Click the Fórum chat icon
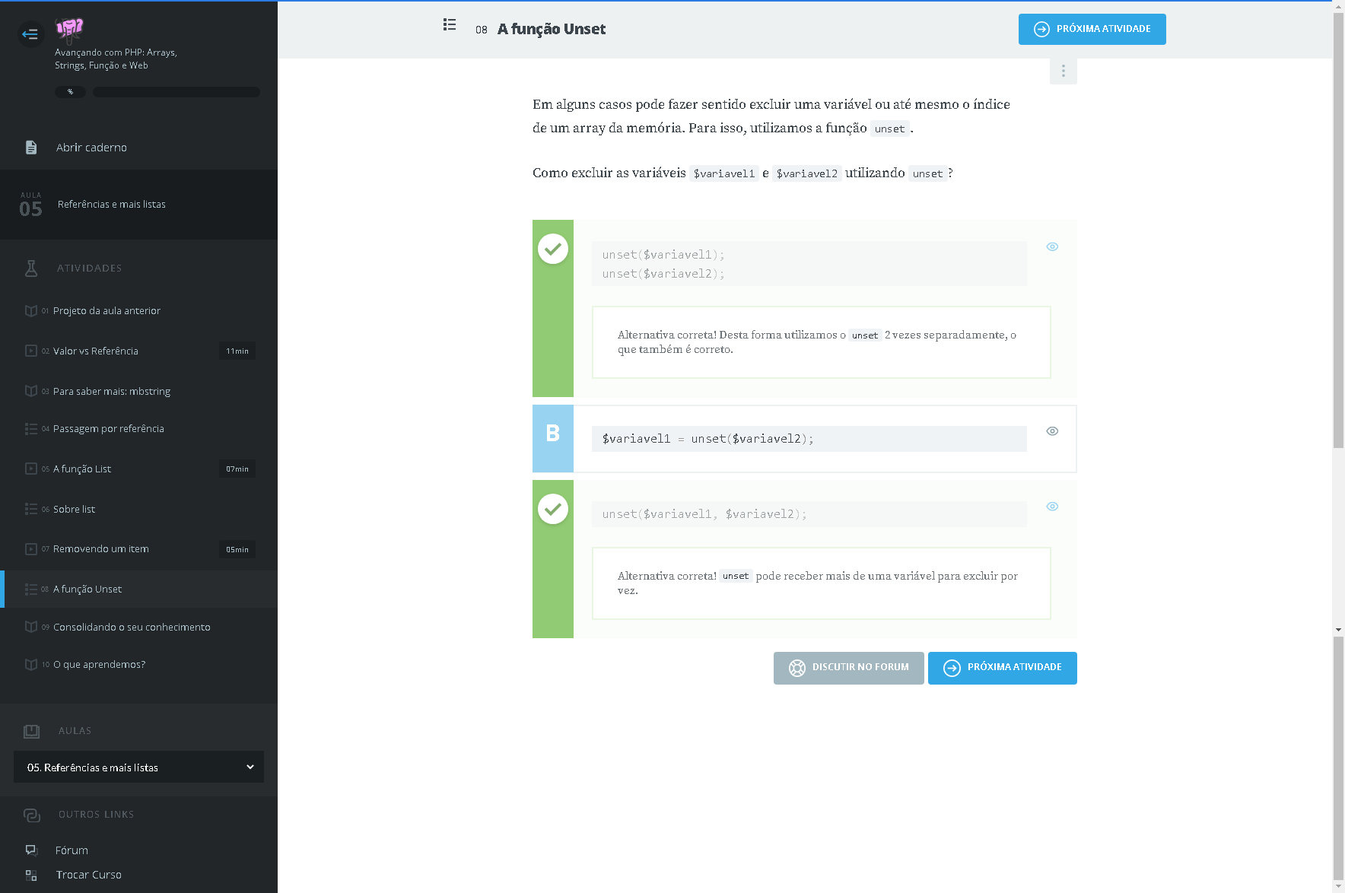This screenshot has height=893, width=1345. (x=31, y=850)
